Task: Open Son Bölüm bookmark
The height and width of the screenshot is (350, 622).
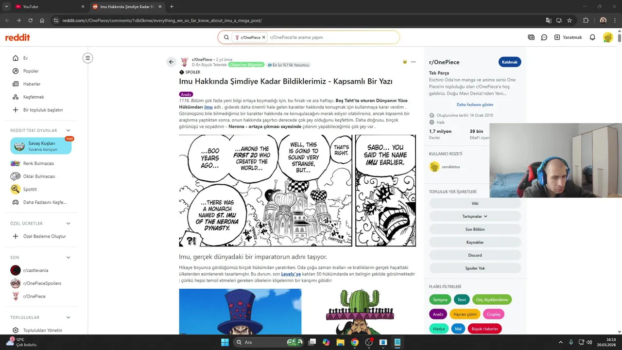Action: pyautogui.click(x=475, y=229)
